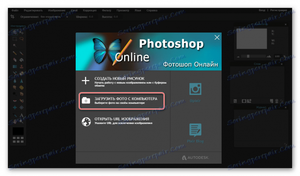Close the Слои panel
300x176 pixels.
(x=282, y=64)
